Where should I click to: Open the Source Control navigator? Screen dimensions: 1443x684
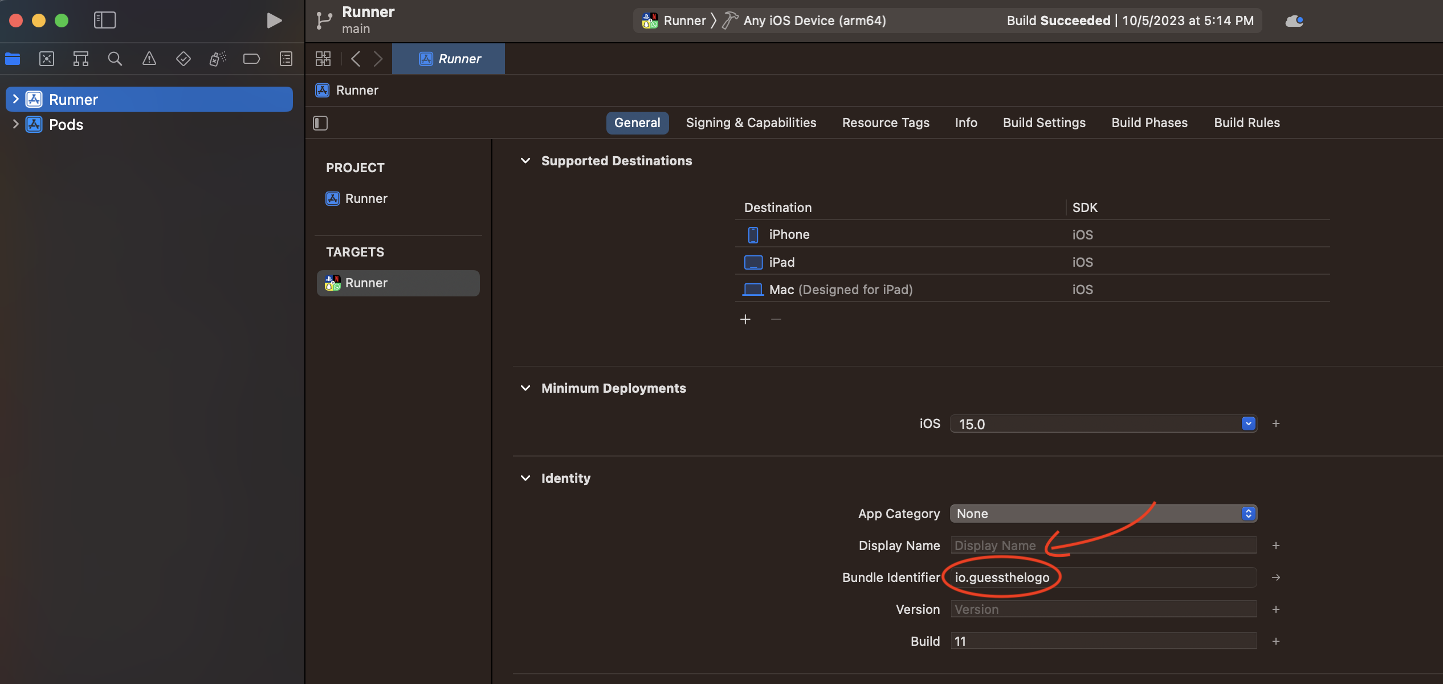click(x=47, y=59)
